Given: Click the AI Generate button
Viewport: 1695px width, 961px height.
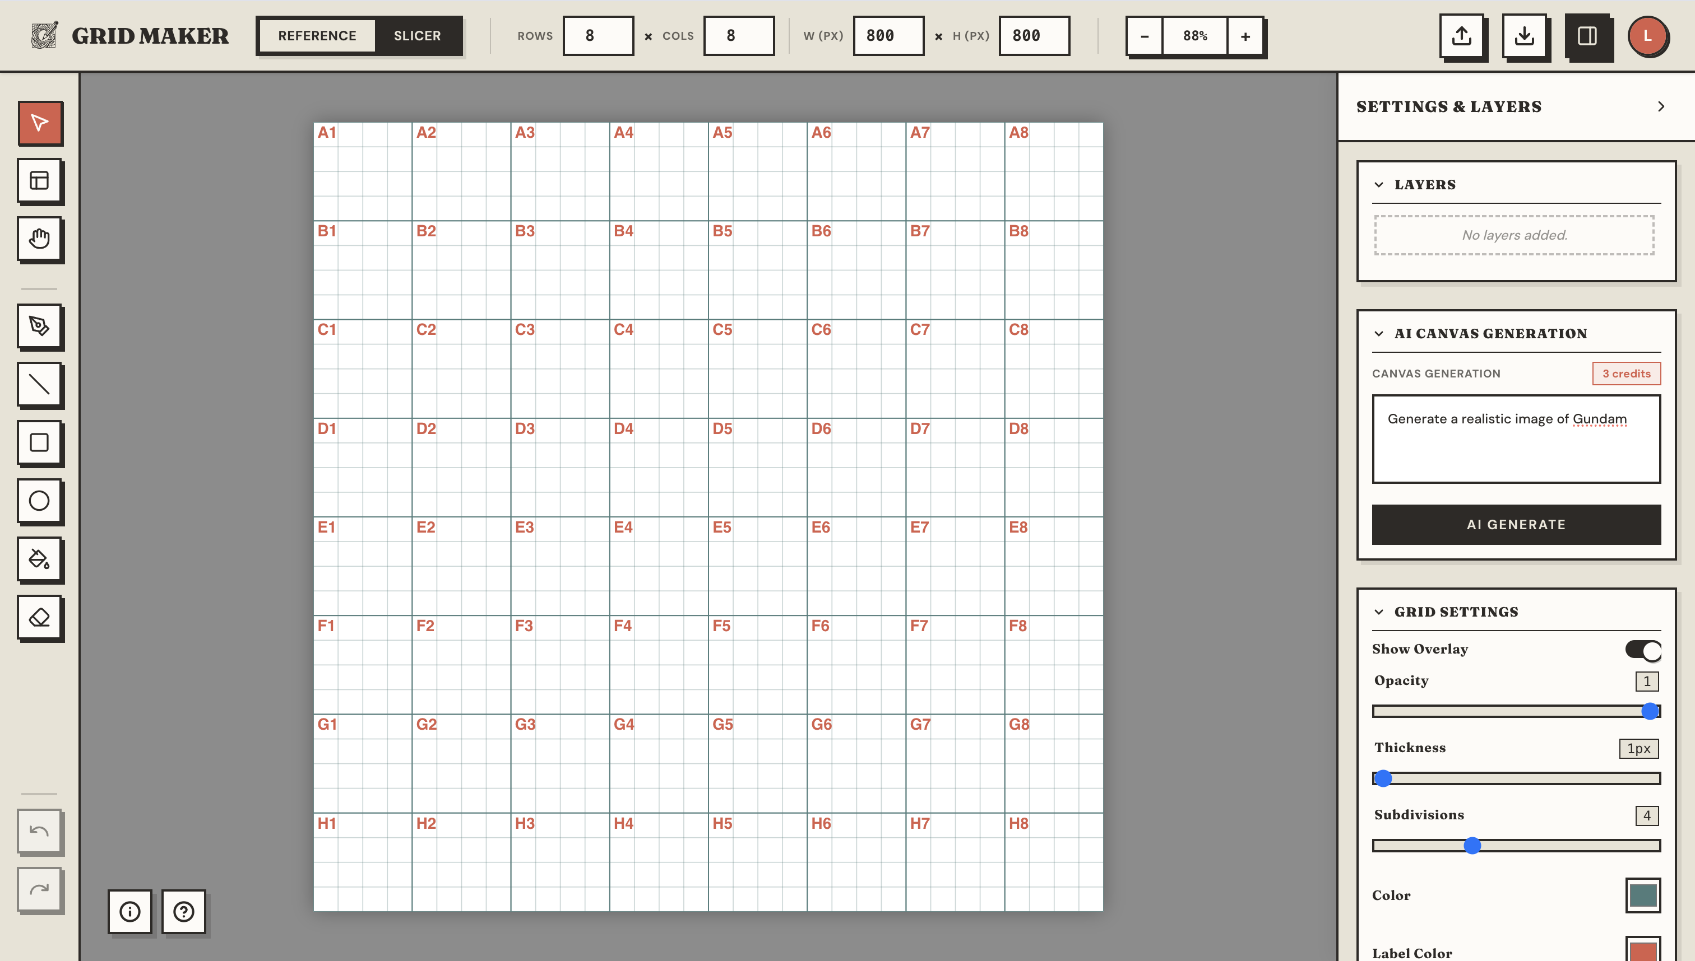Looking at the screenshot, I should [x=1515, y=525].
